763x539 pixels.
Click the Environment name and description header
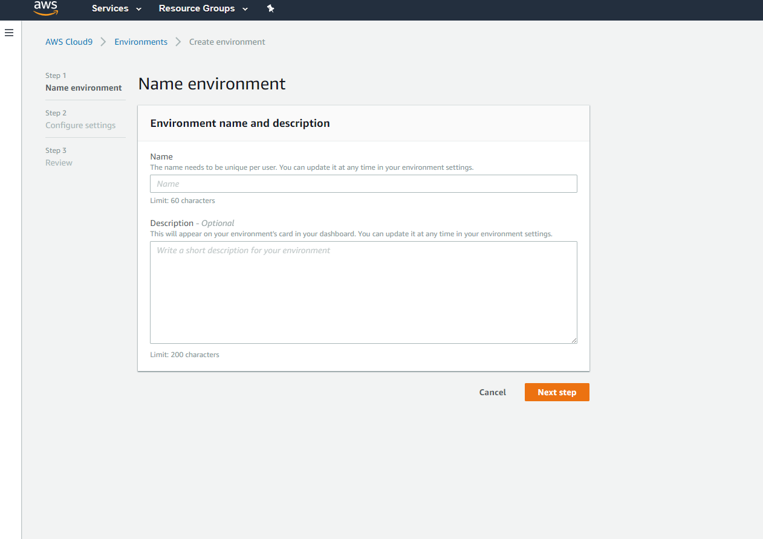click(x=240, y=123)
